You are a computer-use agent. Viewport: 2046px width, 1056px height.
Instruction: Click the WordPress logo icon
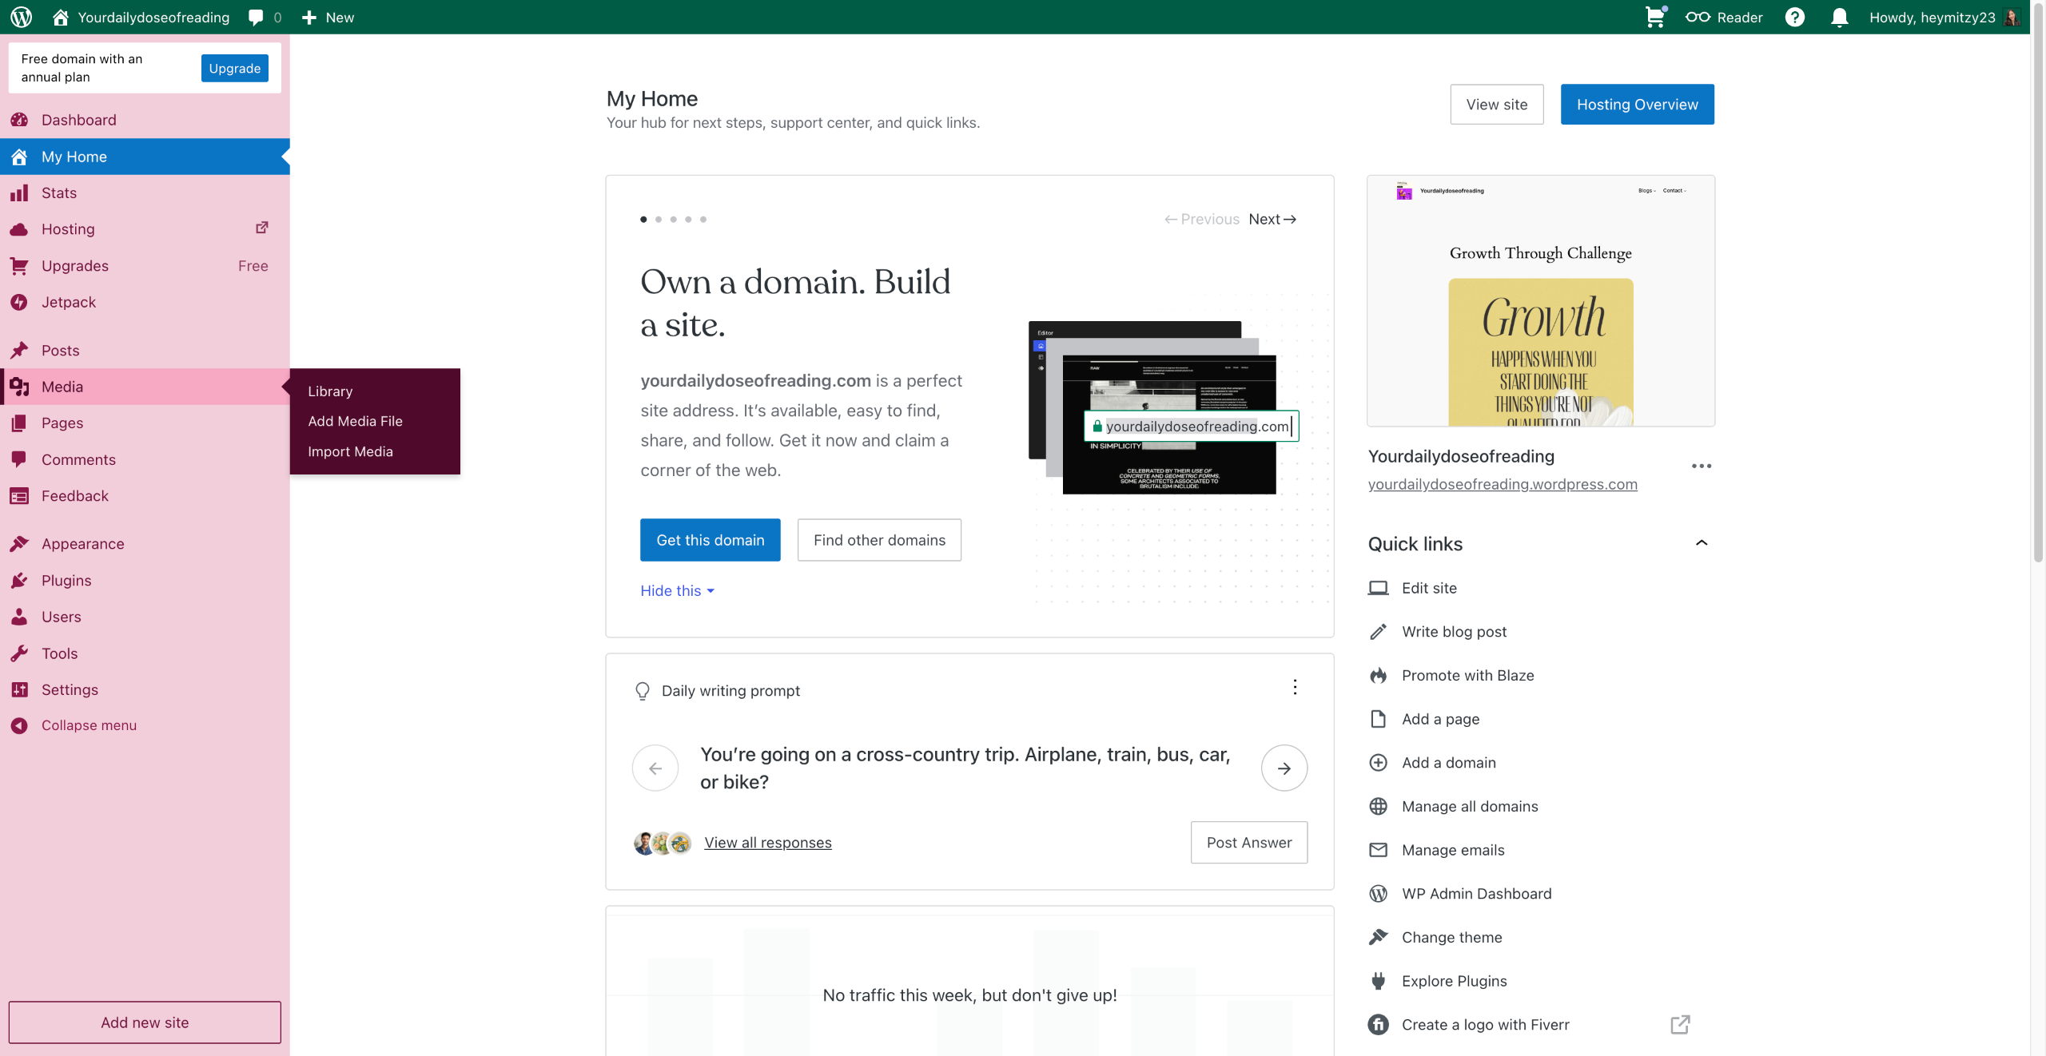tap(22, 17)
